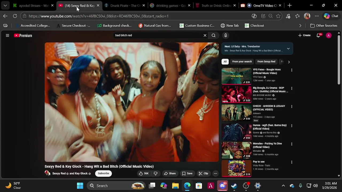
Task: Clear the search box text
Action: tap(205, 35)
